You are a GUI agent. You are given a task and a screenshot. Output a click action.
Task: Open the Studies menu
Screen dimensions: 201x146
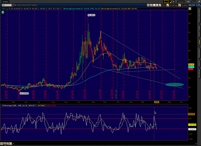click(x=183, y=5)
